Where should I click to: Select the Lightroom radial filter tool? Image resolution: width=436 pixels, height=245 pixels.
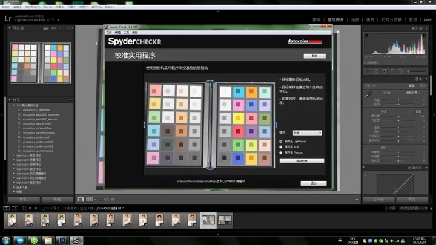pos(400,71)
